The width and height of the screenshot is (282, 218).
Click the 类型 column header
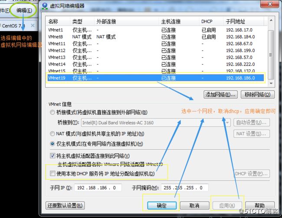pyautogui.click(x=82, y=22)
